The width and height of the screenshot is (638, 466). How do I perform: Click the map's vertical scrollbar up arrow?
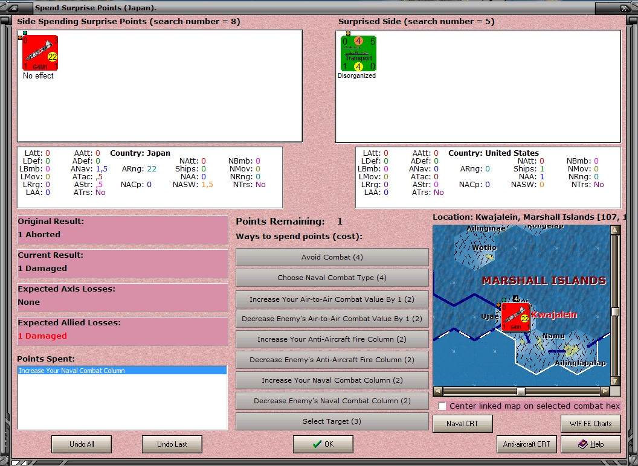615,230
